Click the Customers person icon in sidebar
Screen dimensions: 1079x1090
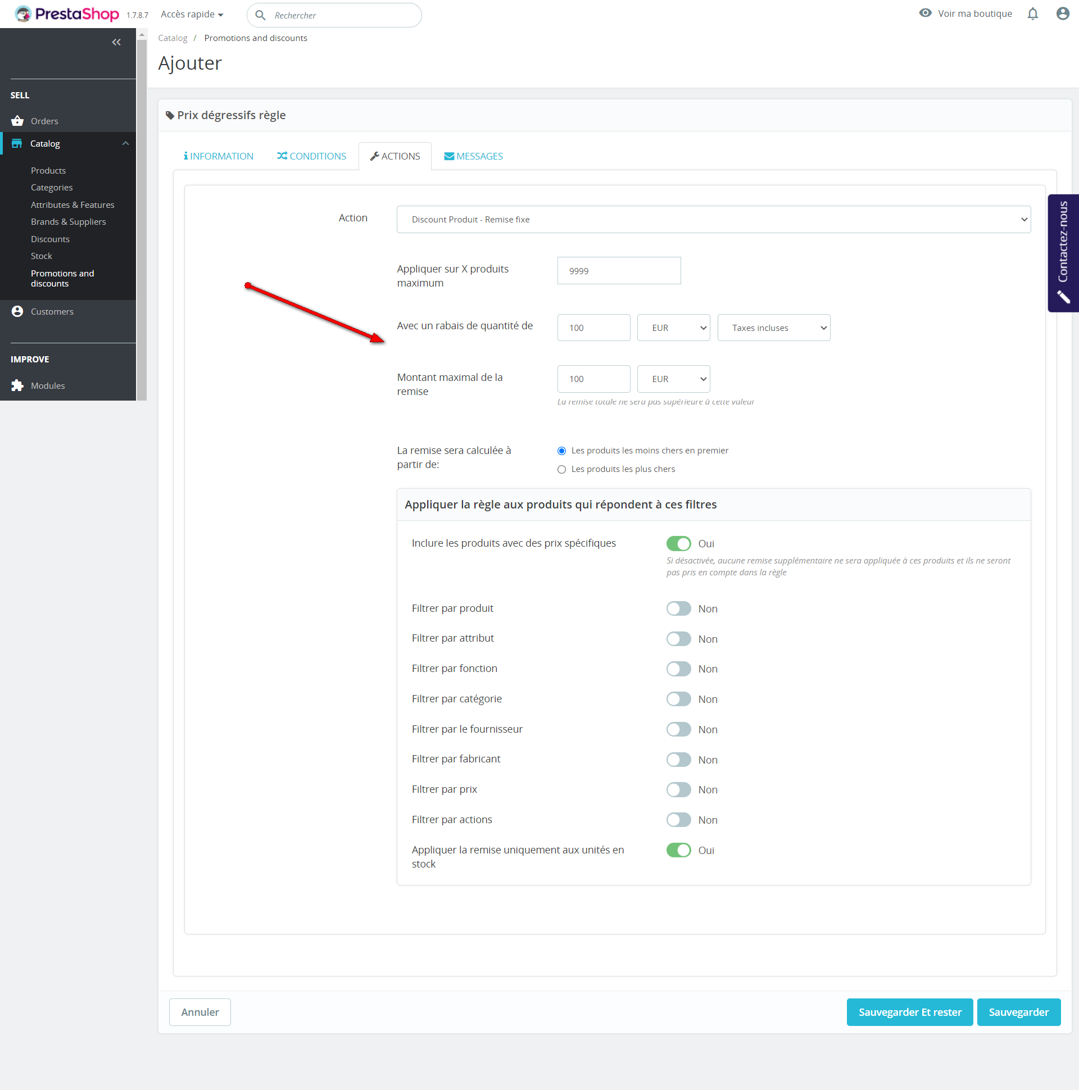[17, 311]
